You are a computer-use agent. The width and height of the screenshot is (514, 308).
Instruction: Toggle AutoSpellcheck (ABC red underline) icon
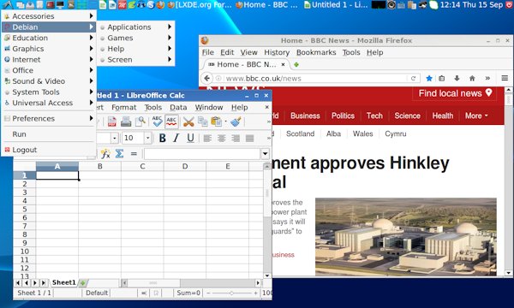[171, 121]
